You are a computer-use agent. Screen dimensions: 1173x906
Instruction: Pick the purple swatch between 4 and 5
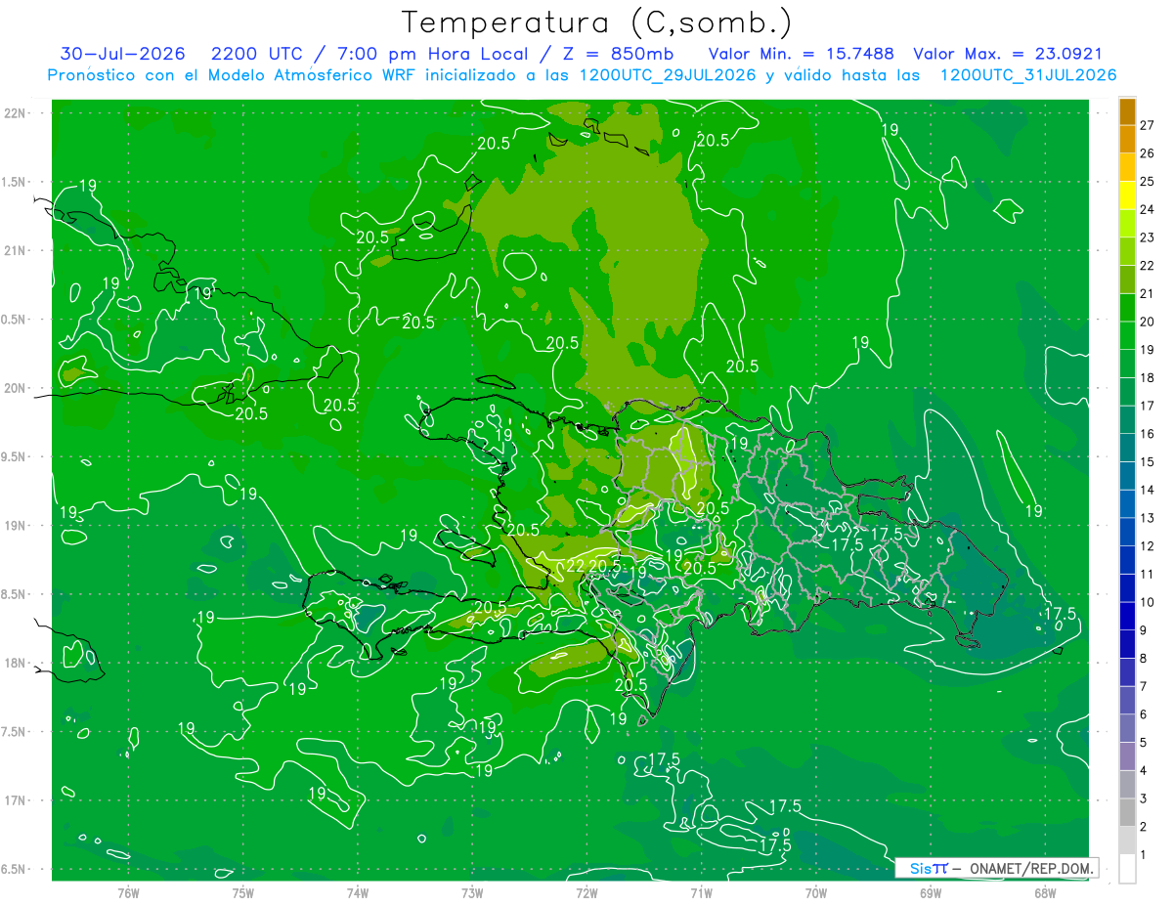tap(1127, 756)
